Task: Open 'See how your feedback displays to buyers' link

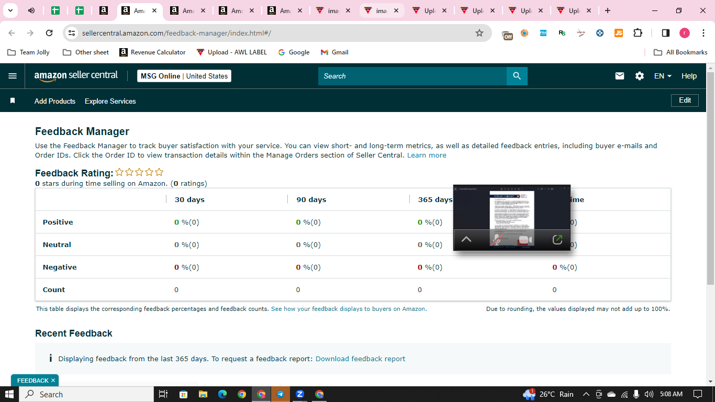Action: click(349, 309)
